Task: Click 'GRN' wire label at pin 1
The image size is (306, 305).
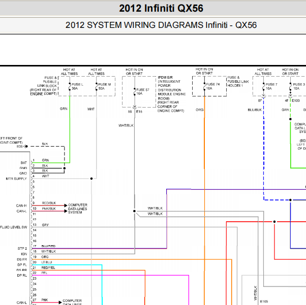Action: [45, 160]
